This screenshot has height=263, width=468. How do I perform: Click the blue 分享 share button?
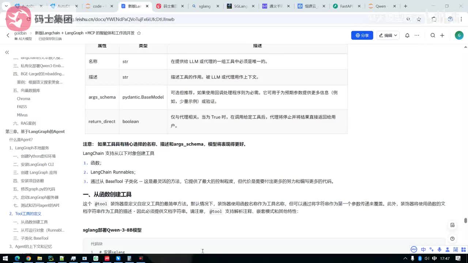(x=362, y=35)
